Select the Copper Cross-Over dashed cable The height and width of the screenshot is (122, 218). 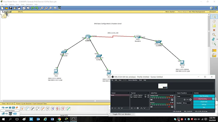pyautogui.click(x=38, y=109)
